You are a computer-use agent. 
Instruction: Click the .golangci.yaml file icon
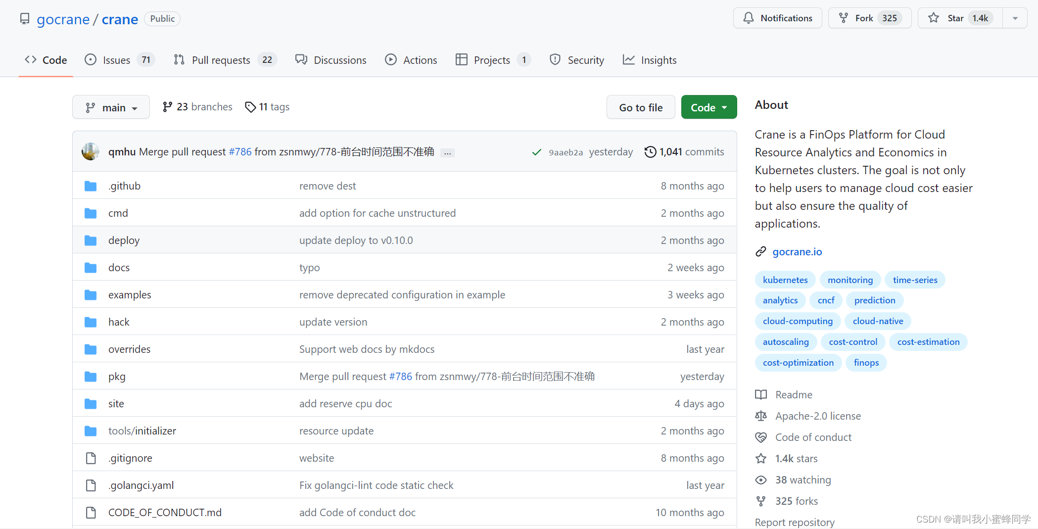[x=91, y=485]
